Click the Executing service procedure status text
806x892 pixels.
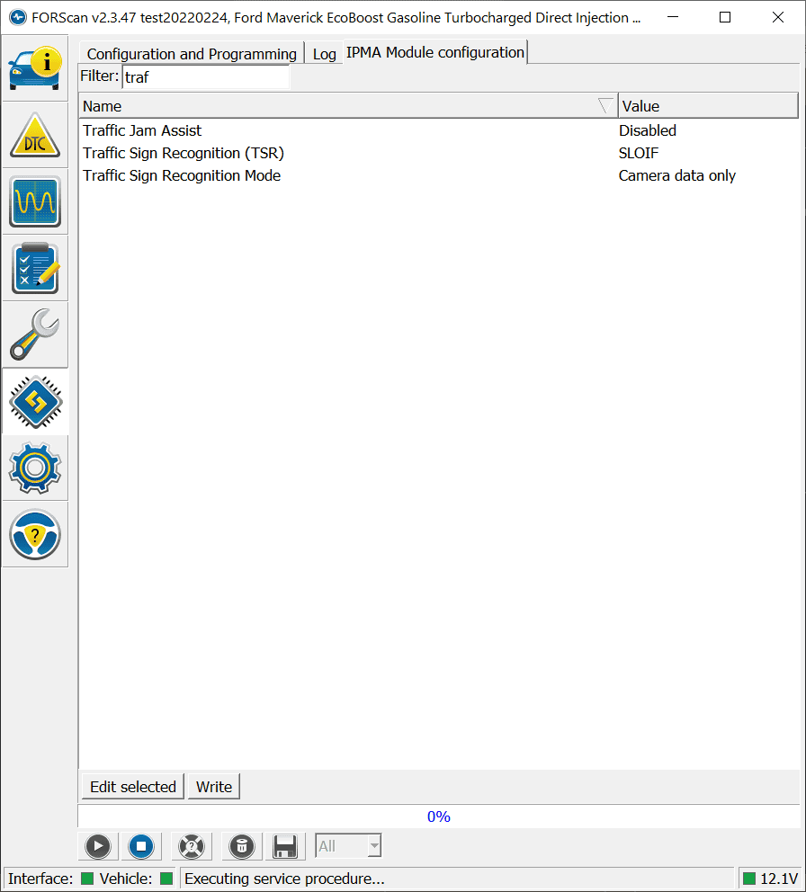284,879
